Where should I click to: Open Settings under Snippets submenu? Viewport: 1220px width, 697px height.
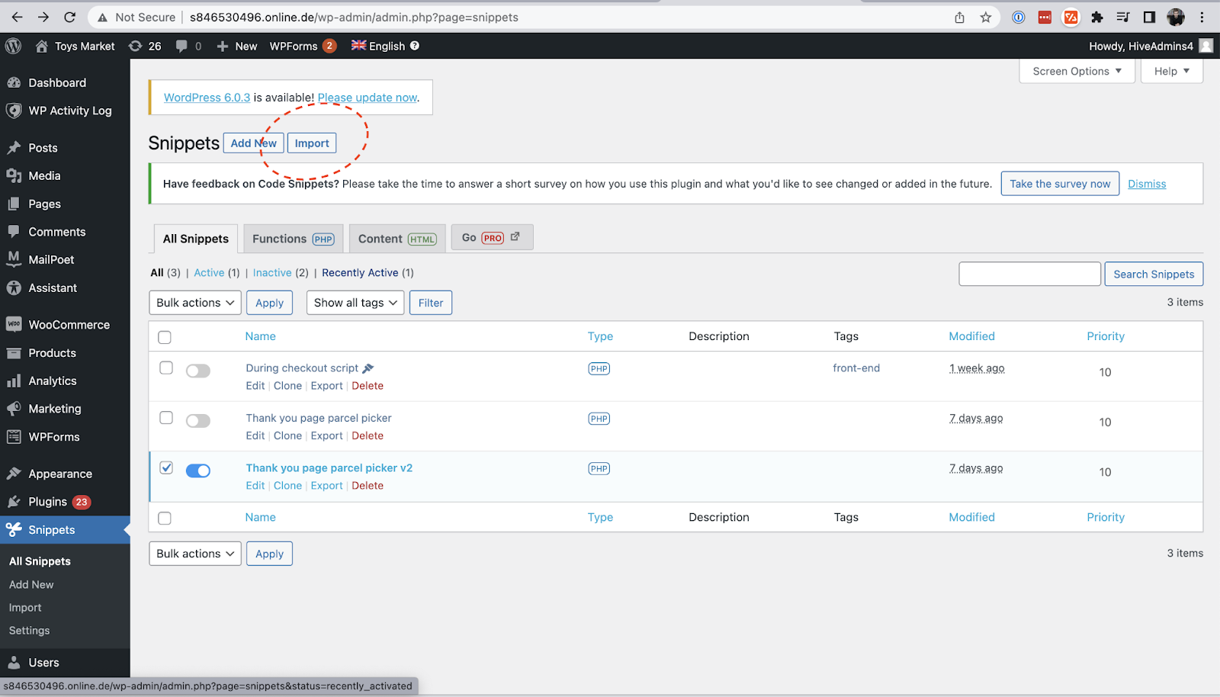point(29,631)
